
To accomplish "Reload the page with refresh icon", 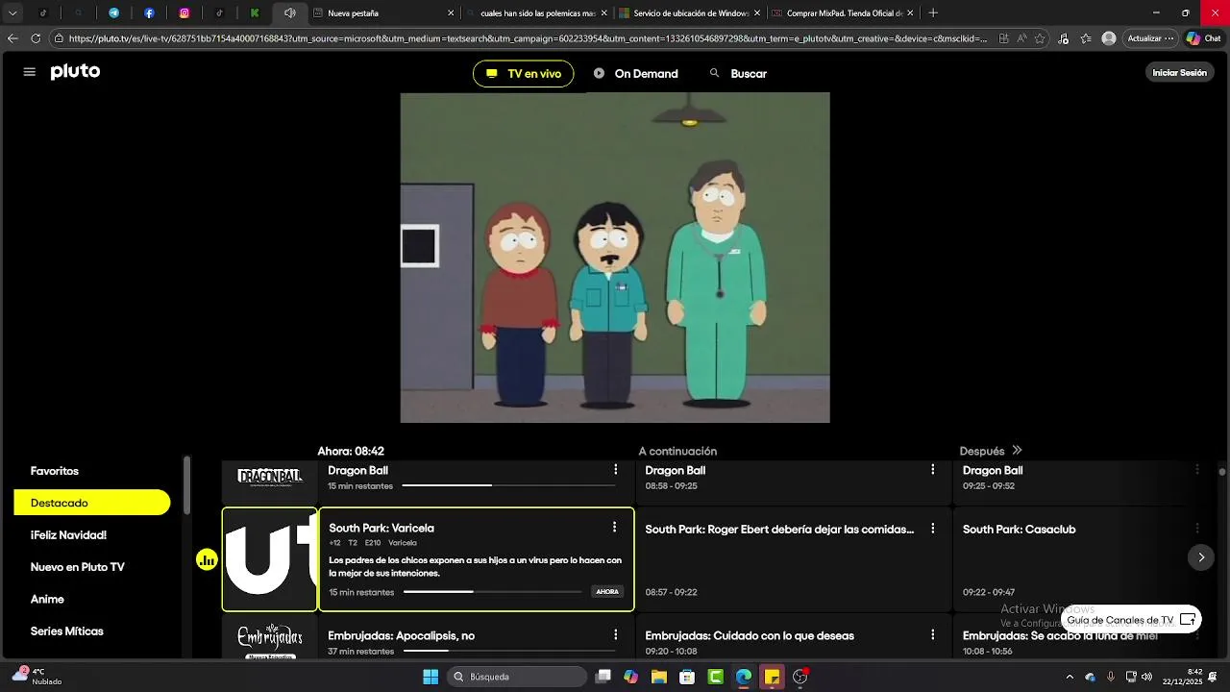I will pos(36,38).
